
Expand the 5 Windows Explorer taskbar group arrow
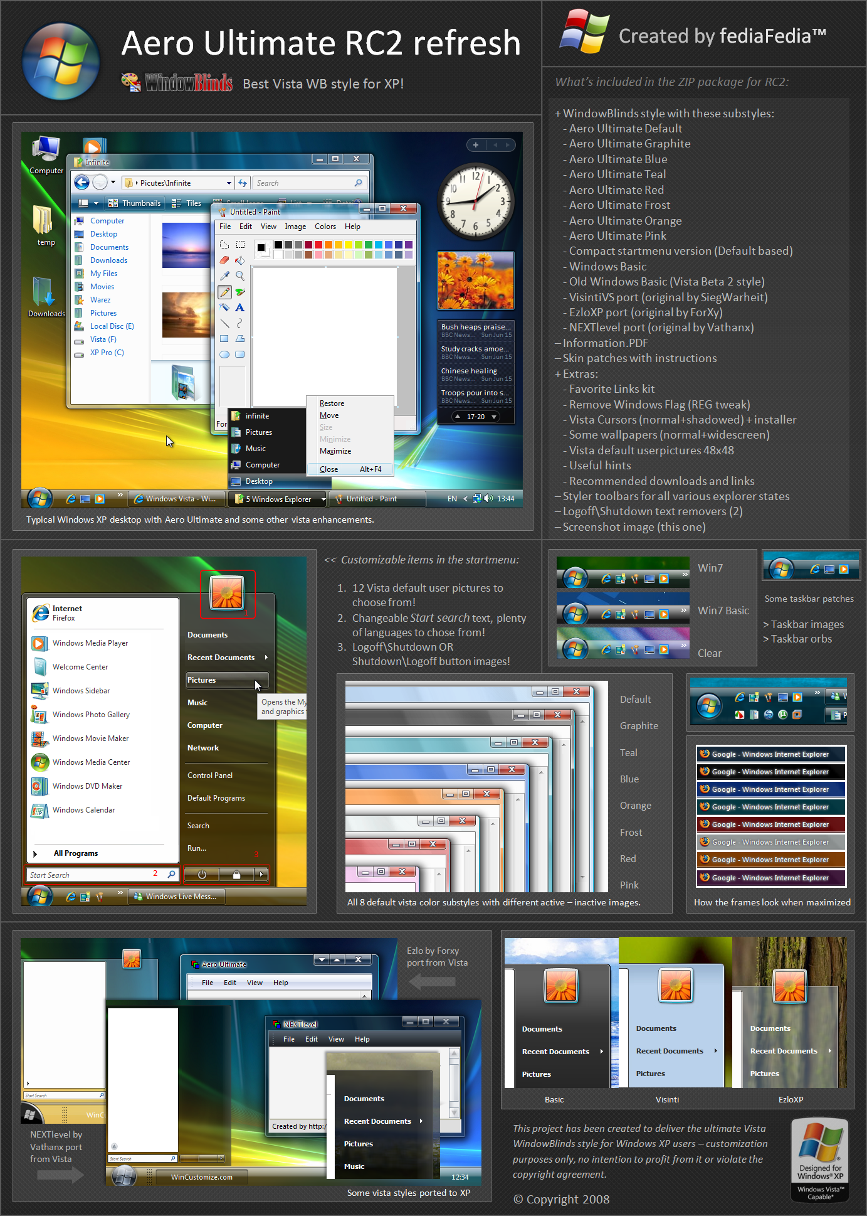click(323, 499)
